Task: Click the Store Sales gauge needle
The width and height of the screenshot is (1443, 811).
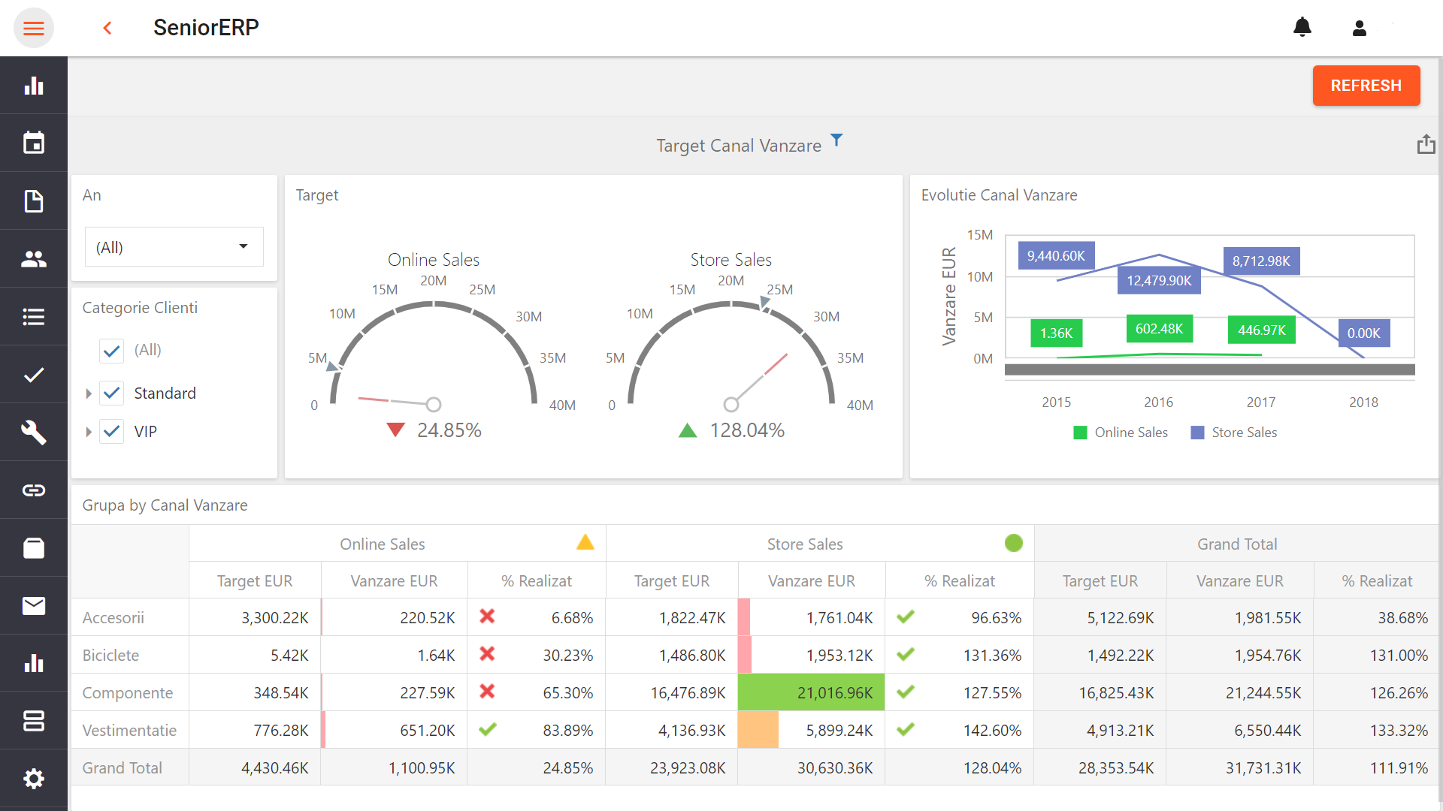Action: pos(759,379)
